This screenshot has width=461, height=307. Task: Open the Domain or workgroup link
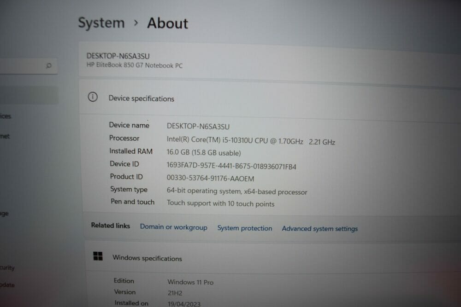click(x=173, y=227)
